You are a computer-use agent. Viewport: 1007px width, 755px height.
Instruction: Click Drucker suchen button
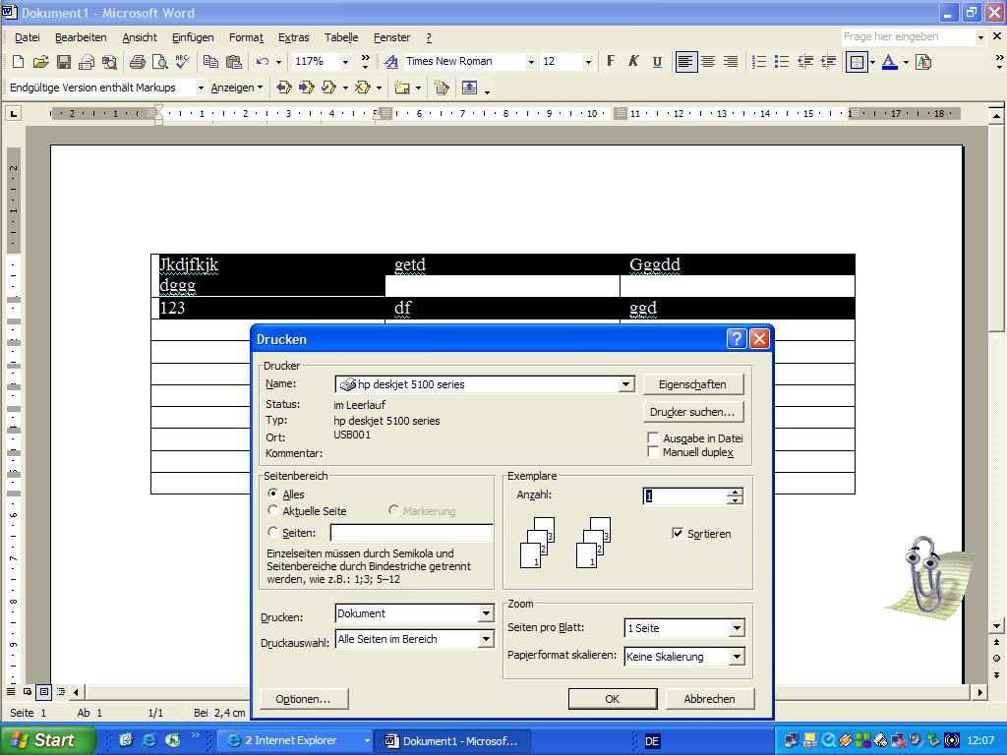692,412
